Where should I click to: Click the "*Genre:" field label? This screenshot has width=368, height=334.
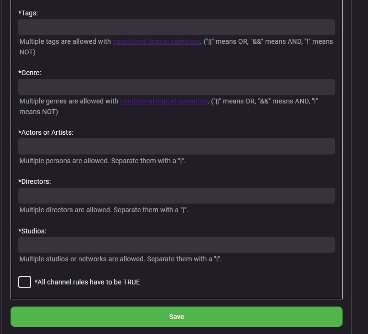pos(30,73)
